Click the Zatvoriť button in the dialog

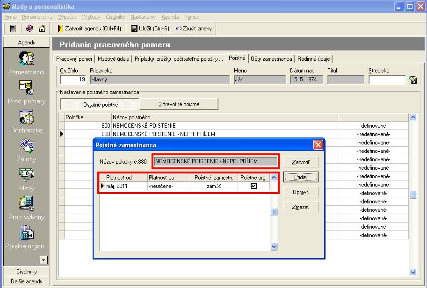click(x=301, y=162)
